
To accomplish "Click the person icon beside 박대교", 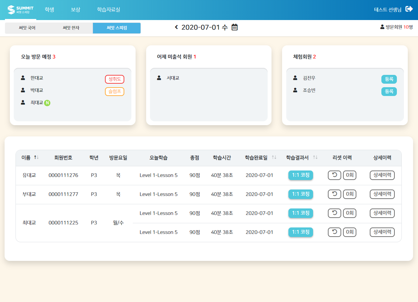I will pyautogui.click(x=23, y=90).
